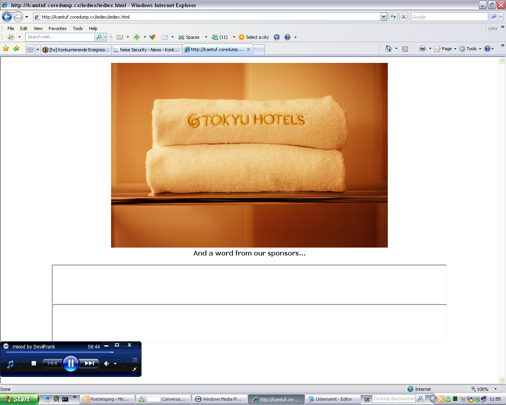The image size is (506, 405).
Task: Expand the address bar history dropdown
Action: click(x=383, y=17)
